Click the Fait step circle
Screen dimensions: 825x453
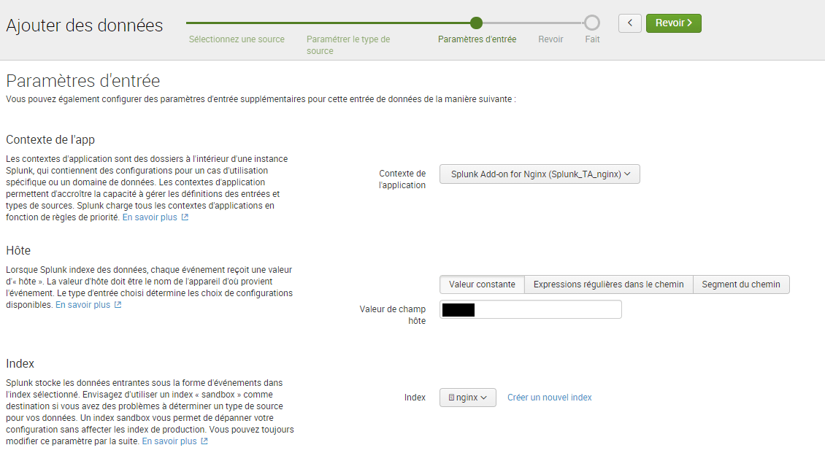[592, 23]
